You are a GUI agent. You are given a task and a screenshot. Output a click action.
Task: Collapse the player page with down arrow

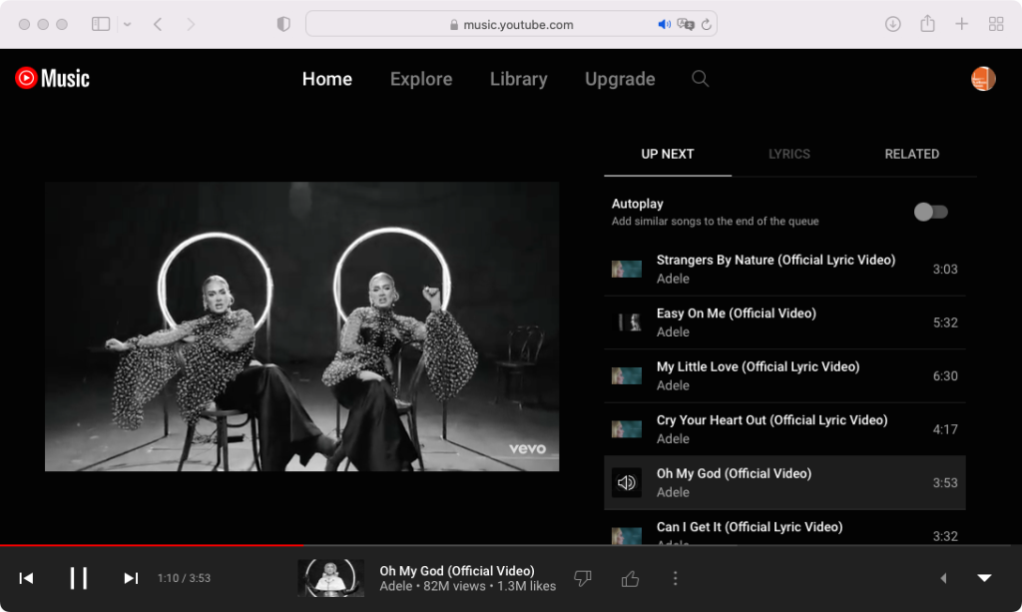(x=984, y=578)
